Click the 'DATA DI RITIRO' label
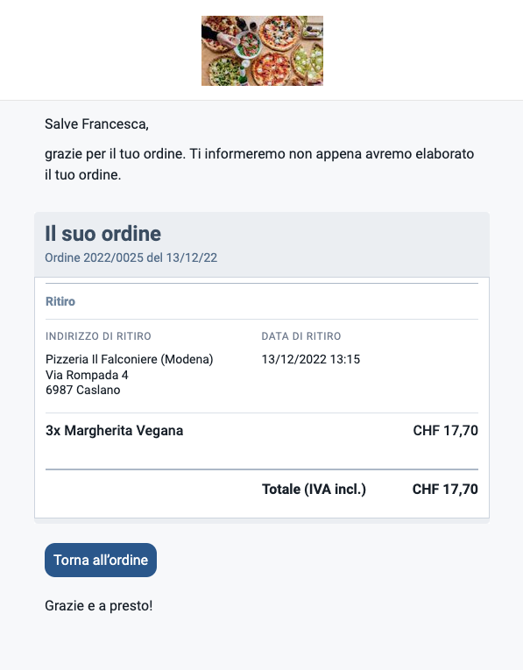 301,336
